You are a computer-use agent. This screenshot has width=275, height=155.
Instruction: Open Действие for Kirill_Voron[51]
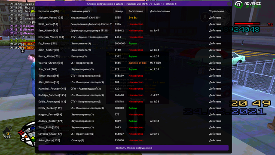coord(215,24)
